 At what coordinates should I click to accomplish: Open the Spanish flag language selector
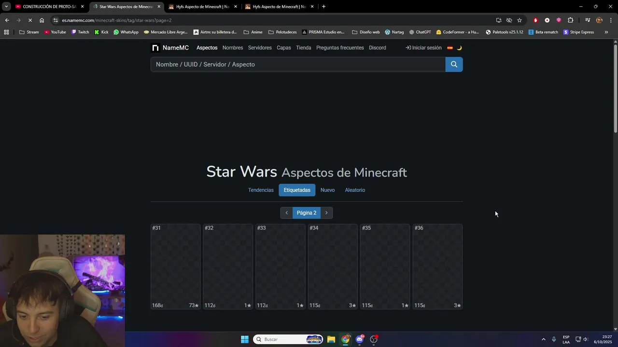(450, 48)
